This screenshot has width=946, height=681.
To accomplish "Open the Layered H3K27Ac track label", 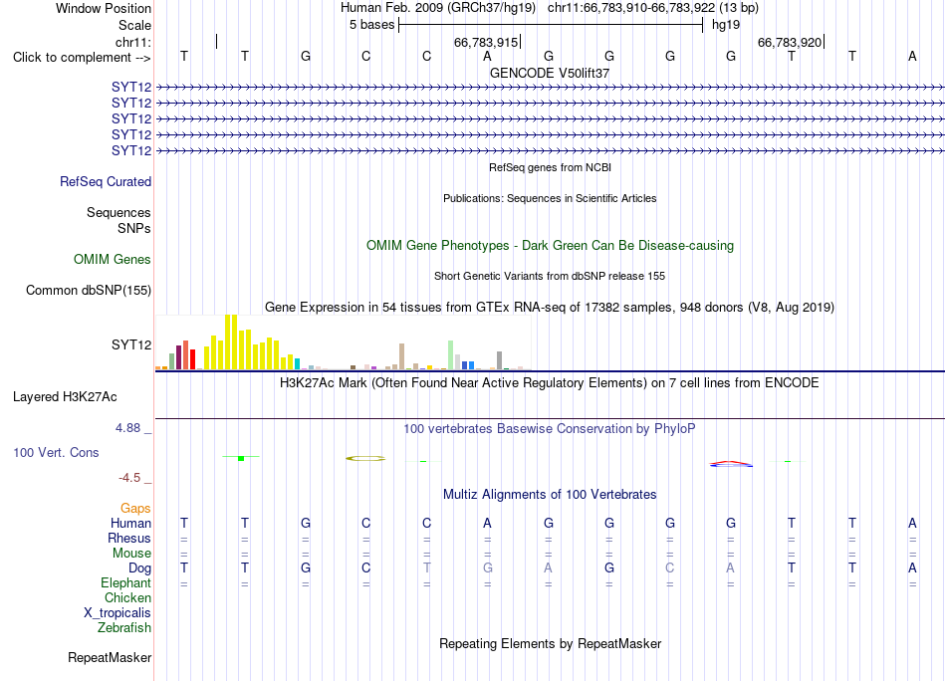I will tap(65, 397).
